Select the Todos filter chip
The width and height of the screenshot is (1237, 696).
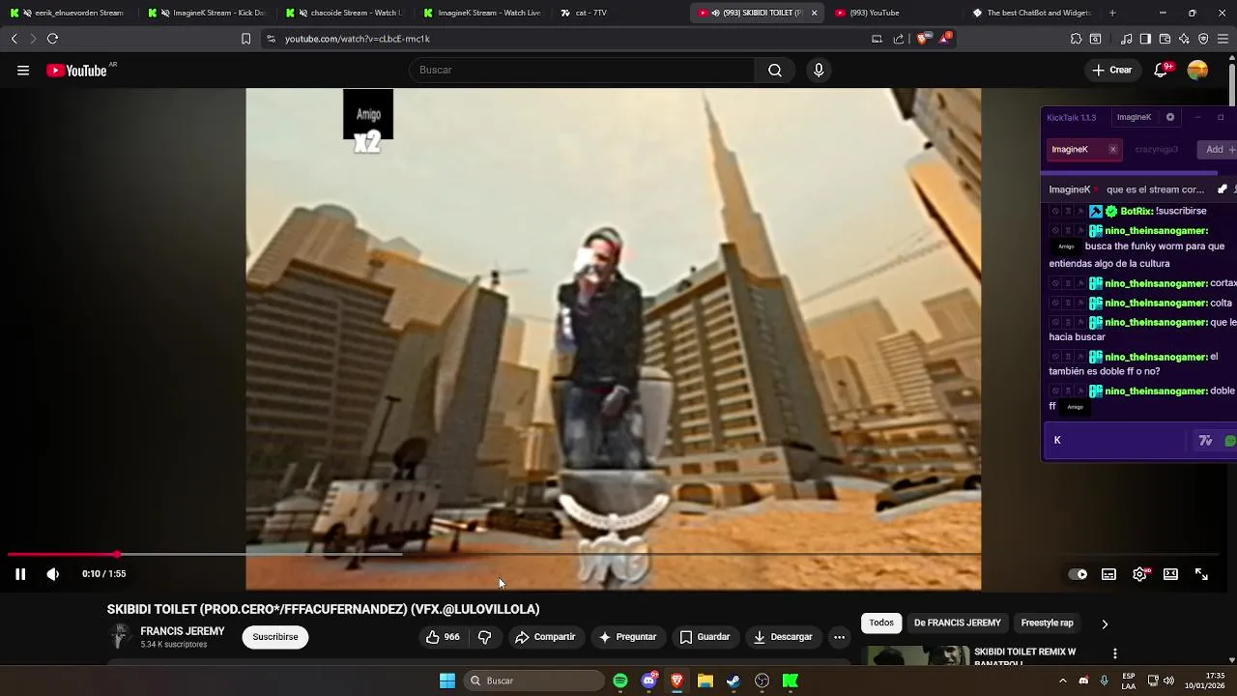[881, 623]
